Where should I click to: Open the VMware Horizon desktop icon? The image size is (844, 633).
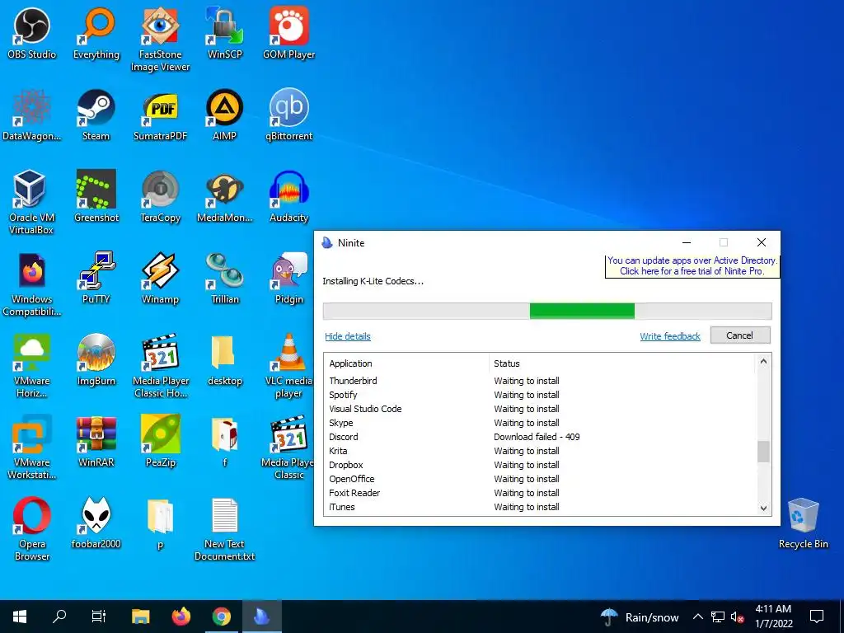point(32,366)
